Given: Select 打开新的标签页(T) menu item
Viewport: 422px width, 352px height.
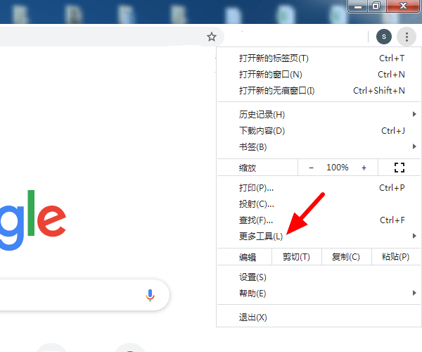Looking at the screenshot, I should point(319,58).
